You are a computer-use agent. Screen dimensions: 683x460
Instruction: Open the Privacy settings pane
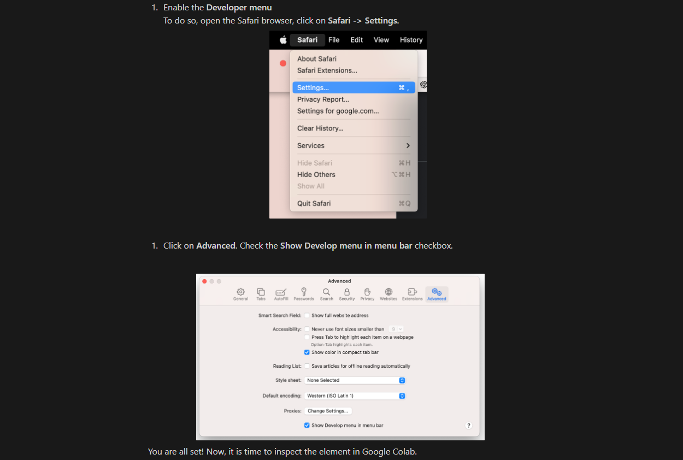[367, 294]
